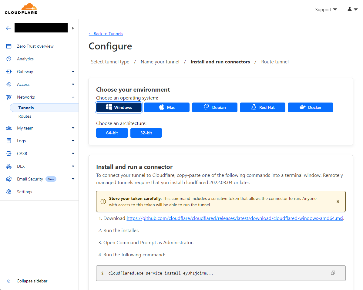Click the back arrow beside account name

pyautogui.click(x=8, y=28)
